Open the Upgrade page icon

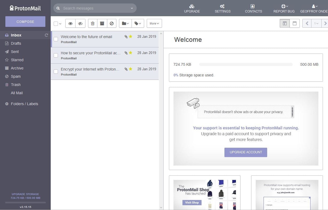[192, 6]
